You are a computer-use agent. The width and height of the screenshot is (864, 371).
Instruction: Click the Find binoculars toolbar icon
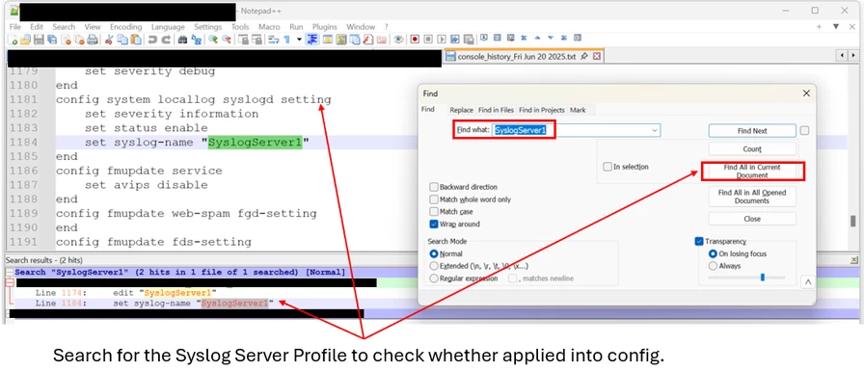tap(182, 40)
